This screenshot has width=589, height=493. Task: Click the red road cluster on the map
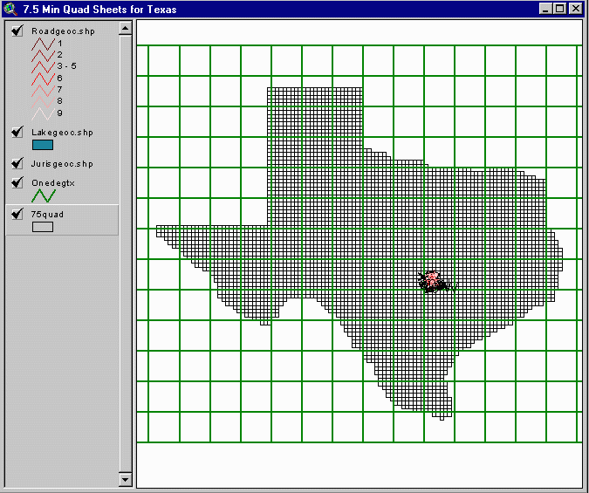click(432, 279)
